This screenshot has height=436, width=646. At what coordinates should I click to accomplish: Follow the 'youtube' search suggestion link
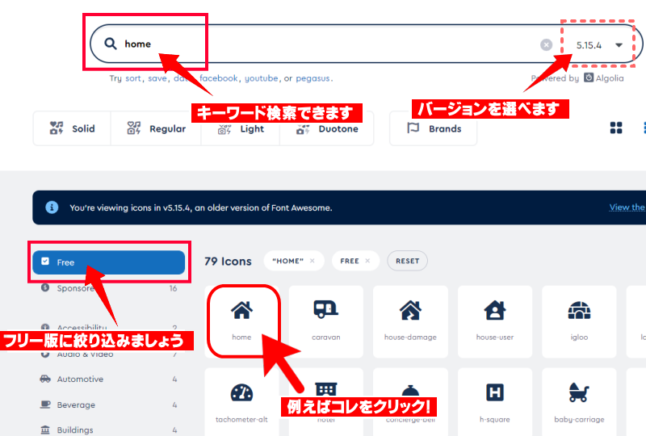[261, 78]
